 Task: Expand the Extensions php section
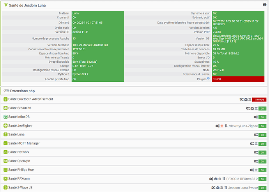22,91
